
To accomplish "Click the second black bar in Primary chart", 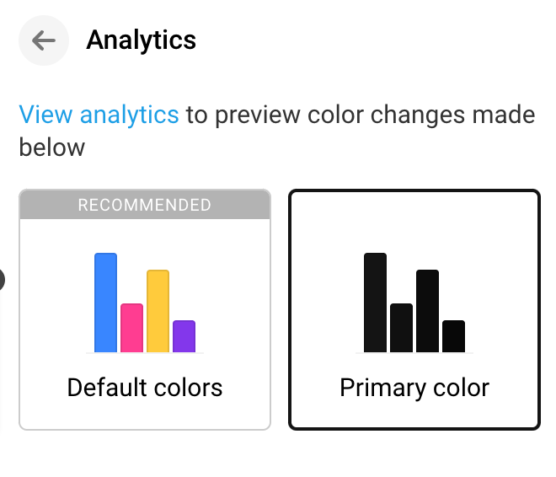I will 401,328.
